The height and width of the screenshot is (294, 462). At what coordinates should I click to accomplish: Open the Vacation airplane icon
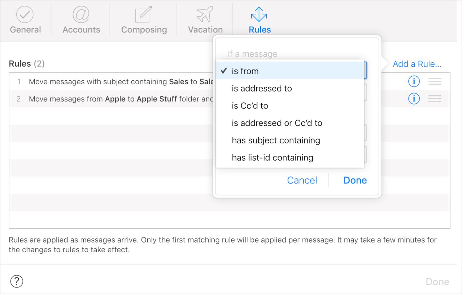[205, 14]
